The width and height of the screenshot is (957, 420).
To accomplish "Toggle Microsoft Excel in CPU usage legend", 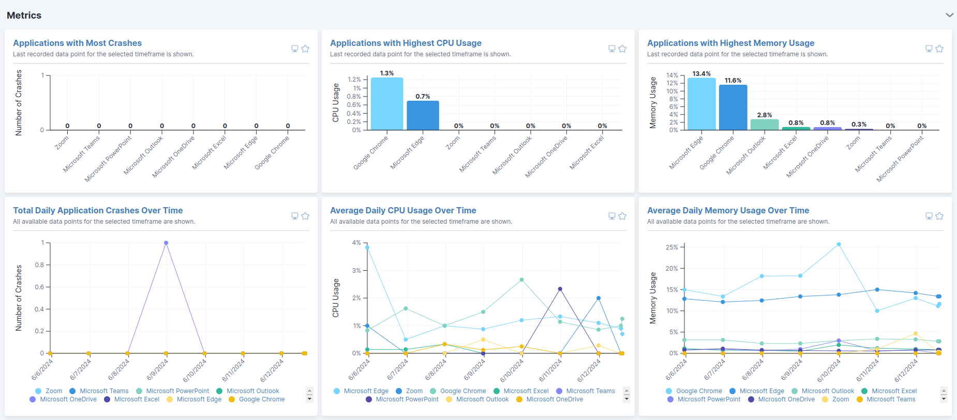I will coord(521,391).
